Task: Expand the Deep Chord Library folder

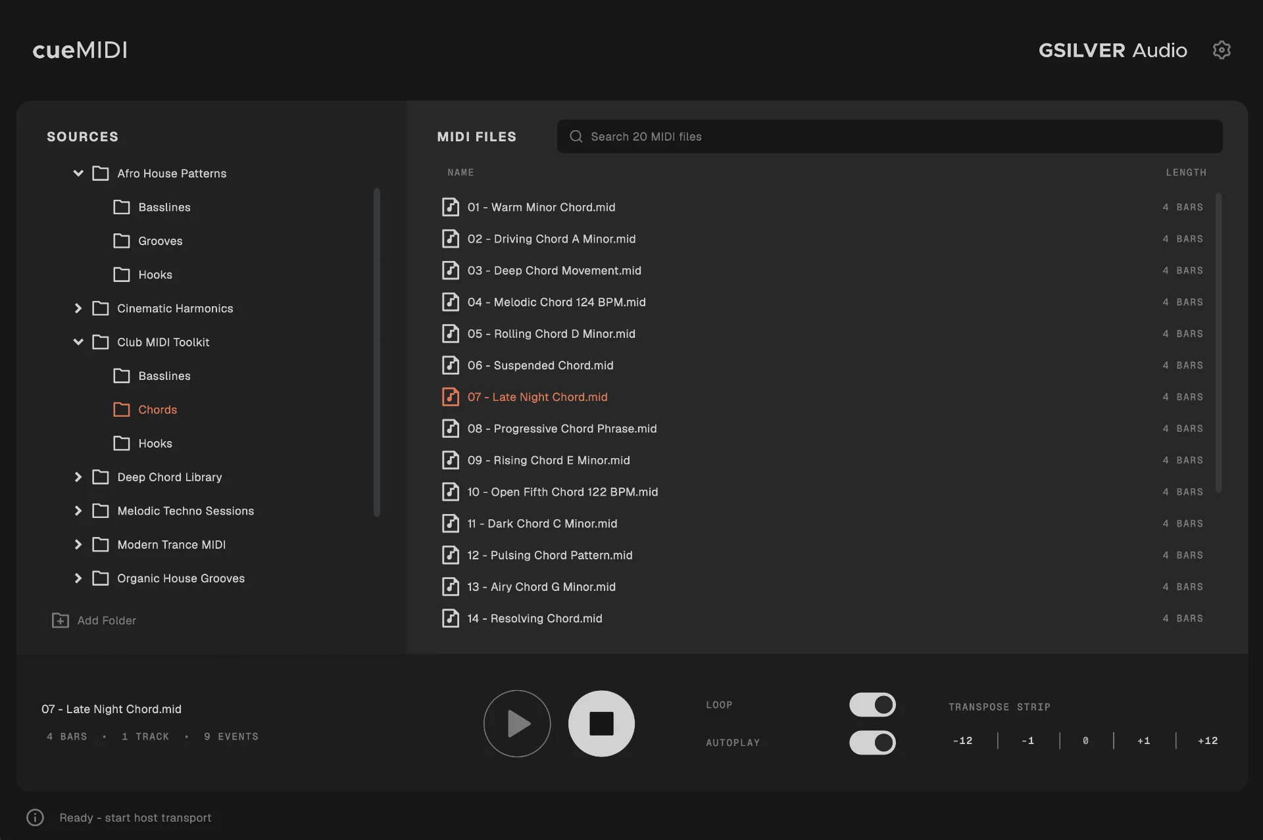Action: click(78, 477)
